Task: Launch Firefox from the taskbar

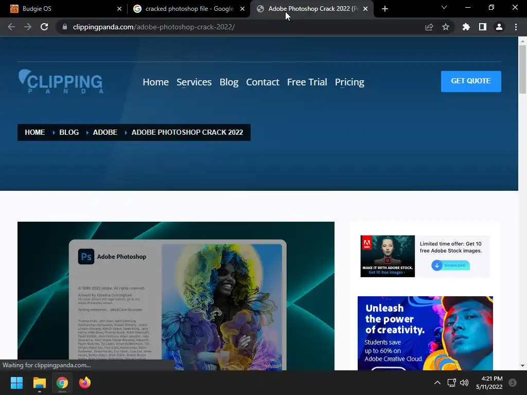Action: click(85, 383)
